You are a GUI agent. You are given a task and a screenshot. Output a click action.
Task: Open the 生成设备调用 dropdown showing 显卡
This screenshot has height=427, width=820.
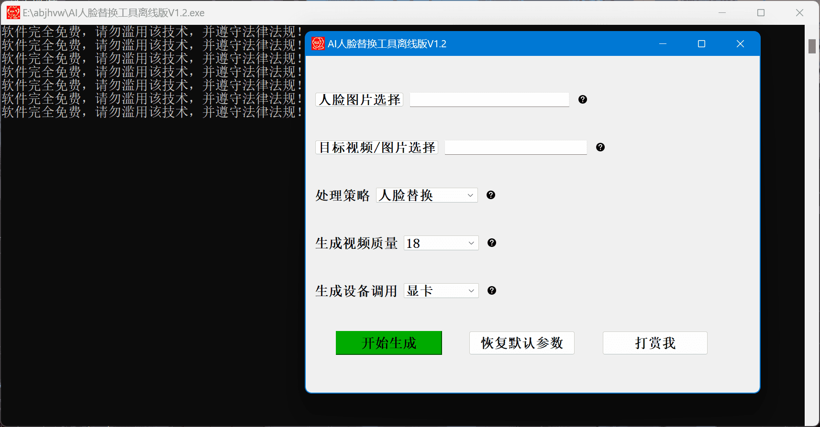point(441,290)
